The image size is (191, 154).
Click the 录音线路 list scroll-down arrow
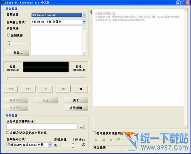coord(84,54)
